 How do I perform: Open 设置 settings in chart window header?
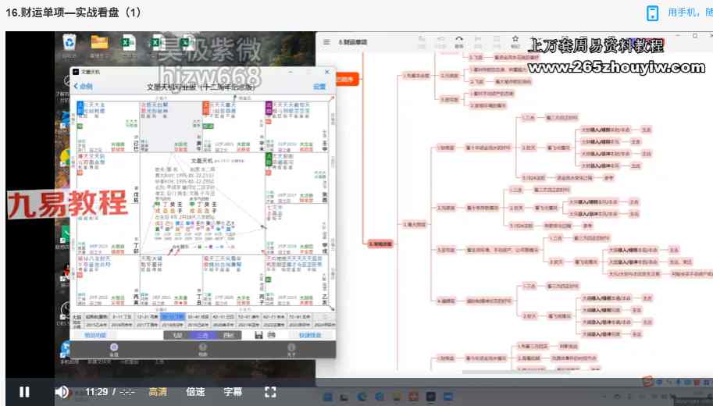(319, 87)
